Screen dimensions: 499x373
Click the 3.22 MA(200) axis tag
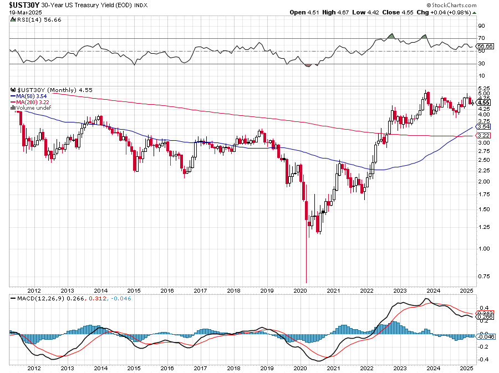[x=483, y=136]
